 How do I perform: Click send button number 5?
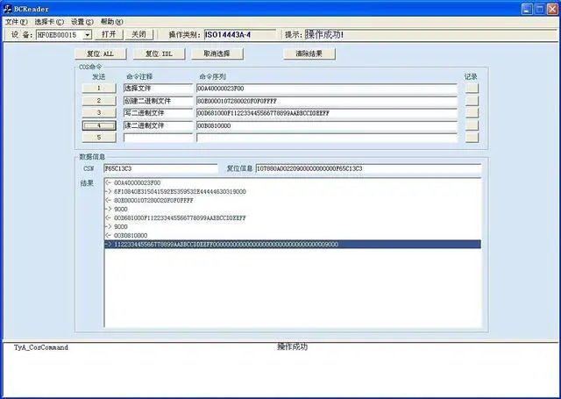[x=99, y=138]
